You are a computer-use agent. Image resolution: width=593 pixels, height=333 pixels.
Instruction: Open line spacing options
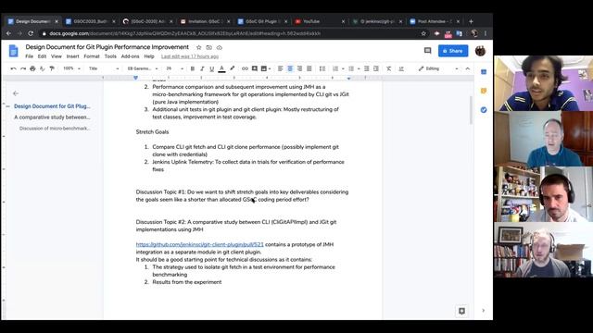click(x=322, y=68)
